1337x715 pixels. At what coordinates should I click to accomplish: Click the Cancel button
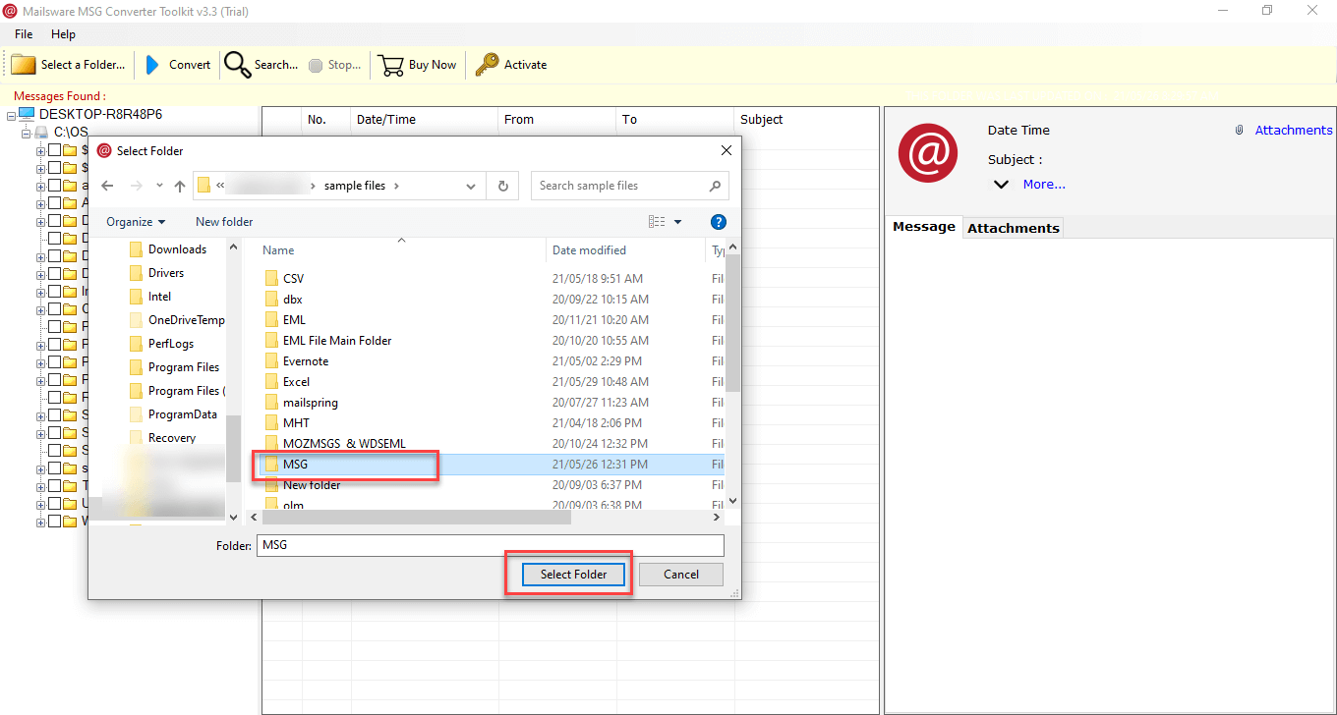pos(681,575)
